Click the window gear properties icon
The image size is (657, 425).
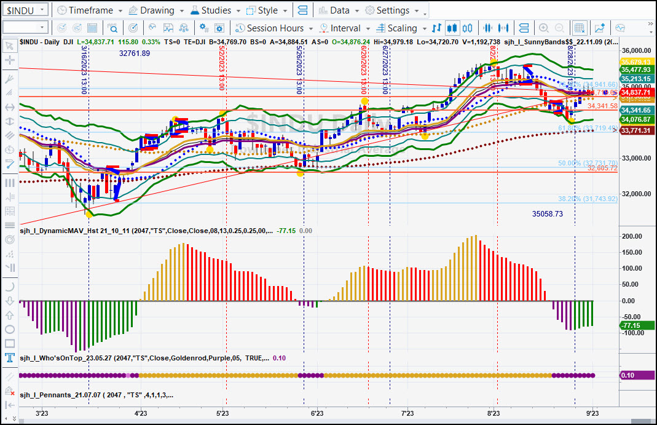click(x=219, y=28)
